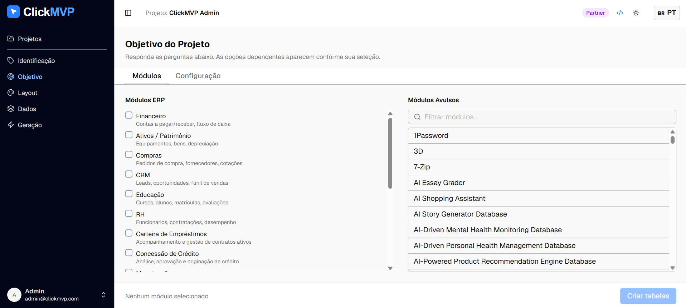
Task: Click the Partner badge
Action: tap(595, 13)
